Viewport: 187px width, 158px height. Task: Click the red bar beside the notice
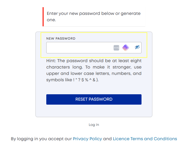pyautogui.click(x=43, y=17)
